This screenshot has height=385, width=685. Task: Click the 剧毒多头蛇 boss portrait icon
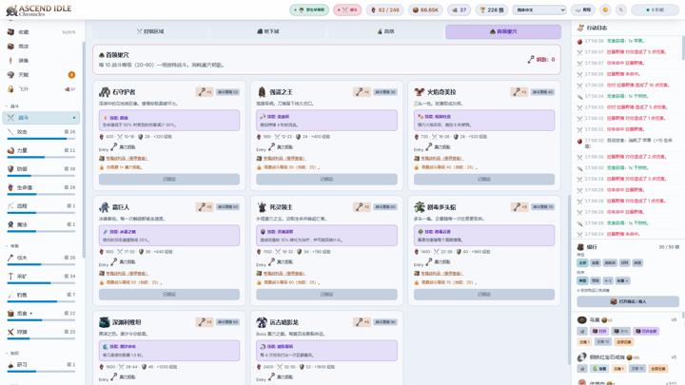pyautogui.click(x=420, y=207)
